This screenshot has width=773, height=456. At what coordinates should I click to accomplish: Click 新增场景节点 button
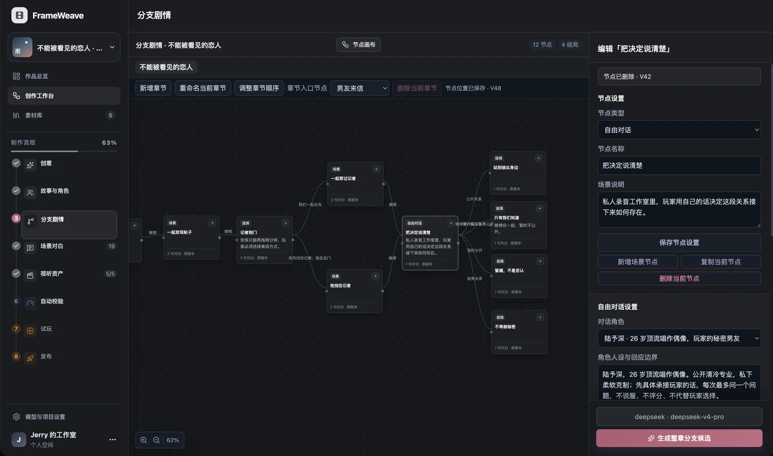coord(638,262)
